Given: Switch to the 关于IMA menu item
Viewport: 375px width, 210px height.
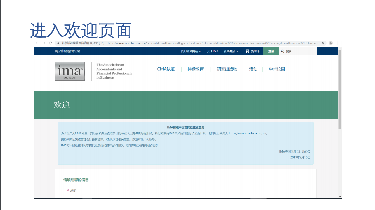Looking at the screenshot, I should (x=212, y=51).
